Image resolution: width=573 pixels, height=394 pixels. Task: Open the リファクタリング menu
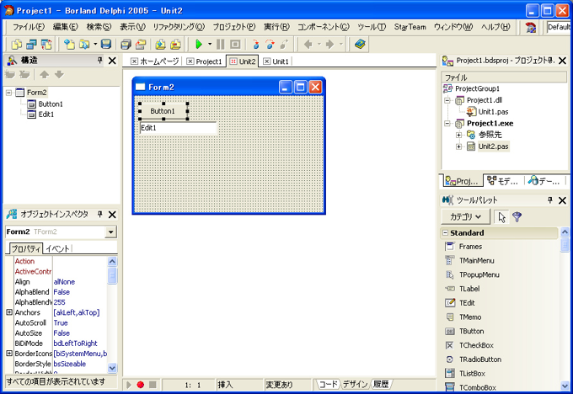coord(179,27)
